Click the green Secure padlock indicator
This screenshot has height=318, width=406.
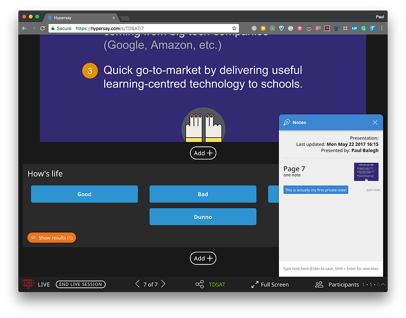61,29
